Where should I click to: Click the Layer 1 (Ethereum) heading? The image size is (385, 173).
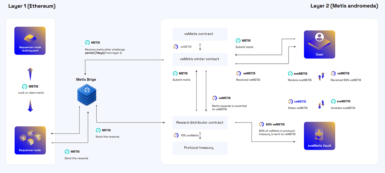[x=32, y=6]
